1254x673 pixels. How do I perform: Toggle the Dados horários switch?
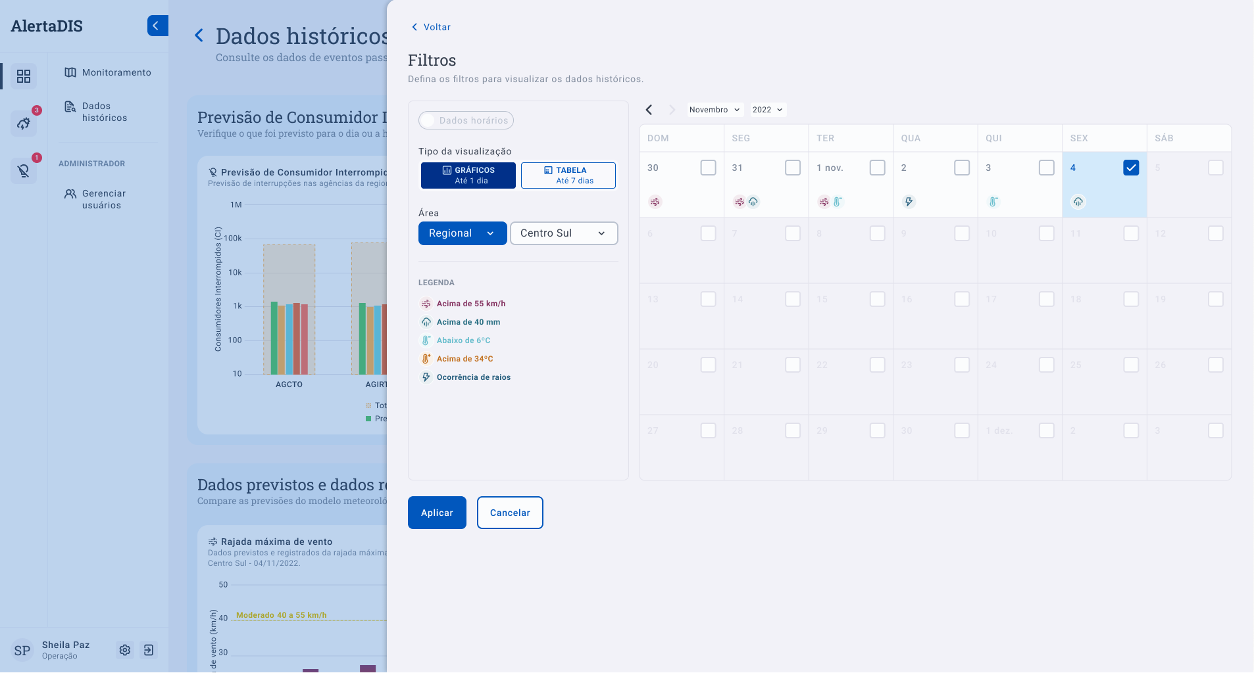[429, 120]
